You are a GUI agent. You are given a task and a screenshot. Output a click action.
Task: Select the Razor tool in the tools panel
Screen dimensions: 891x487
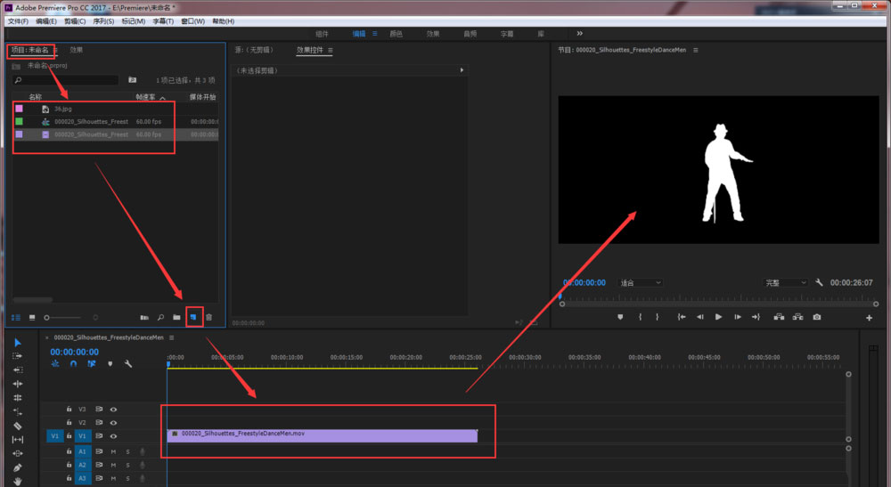point(18,426)
